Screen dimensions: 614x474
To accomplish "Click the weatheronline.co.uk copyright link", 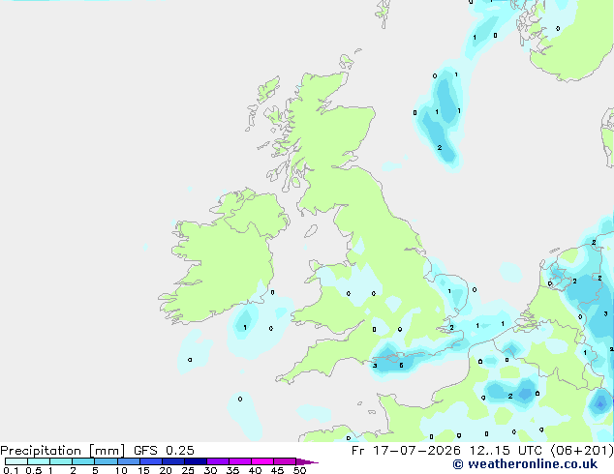I will [525, 464].
